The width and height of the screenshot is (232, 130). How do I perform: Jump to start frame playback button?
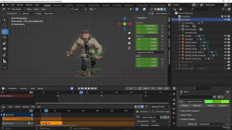pyautogui.click(x=79, y=88)
